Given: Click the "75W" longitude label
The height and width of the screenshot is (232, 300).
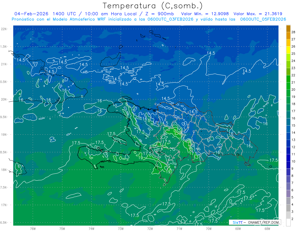Looking at the screenshot, I should click(x=62, y=229).
